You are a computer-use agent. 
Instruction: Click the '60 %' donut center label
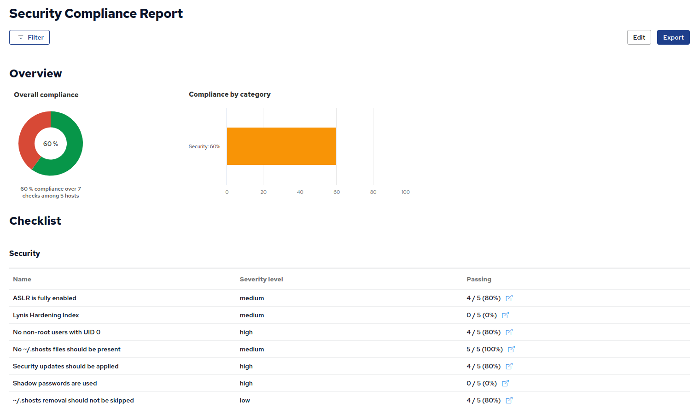coord(51,144)
